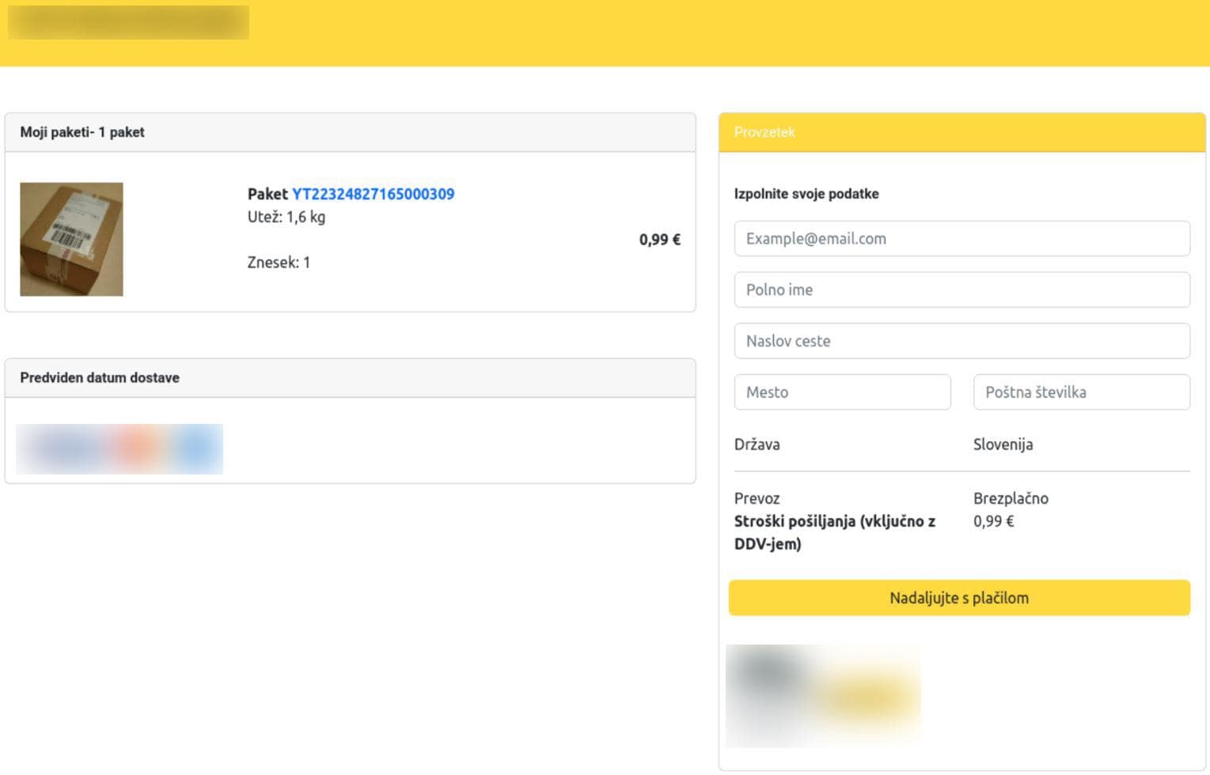The image size is (1210, 775).
Task: Click the Poštna številka field
Action: [x=1081, y=391]
